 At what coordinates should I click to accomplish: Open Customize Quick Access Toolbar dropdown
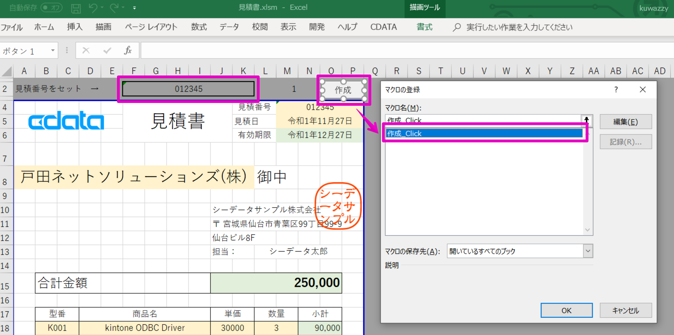pyautogui.click(x=135, y=7)
